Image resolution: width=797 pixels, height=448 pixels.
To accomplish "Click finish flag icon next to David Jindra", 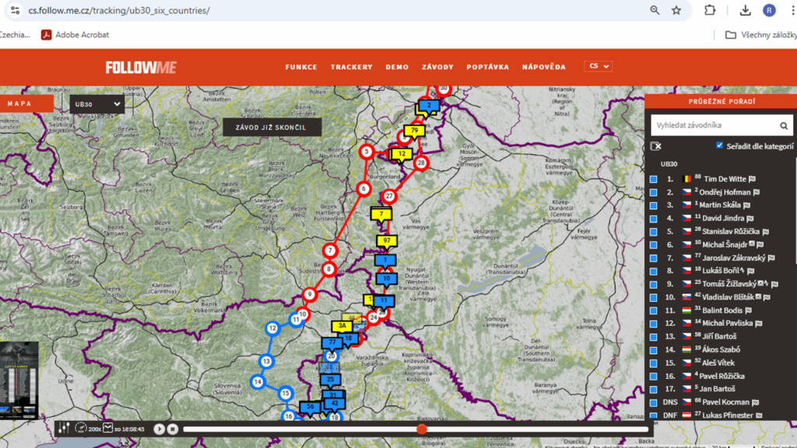I will tap(750, 219).
